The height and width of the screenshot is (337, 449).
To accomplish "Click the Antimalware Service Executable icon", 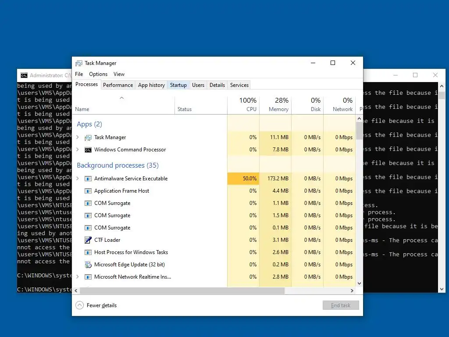I will (x=88, y=179).
